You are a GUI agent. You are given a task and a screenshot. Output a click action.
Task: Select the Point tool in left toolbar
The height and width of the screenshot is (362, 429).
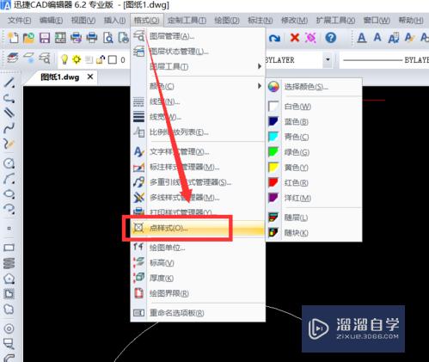coord(9,229)
